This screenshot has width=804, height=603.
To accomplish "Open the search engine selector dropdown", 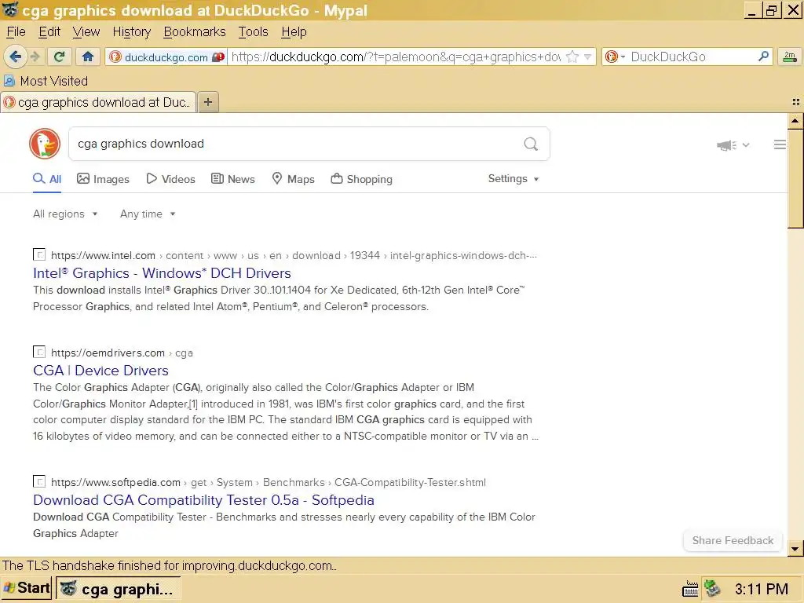I will click(x=615, y=57).
